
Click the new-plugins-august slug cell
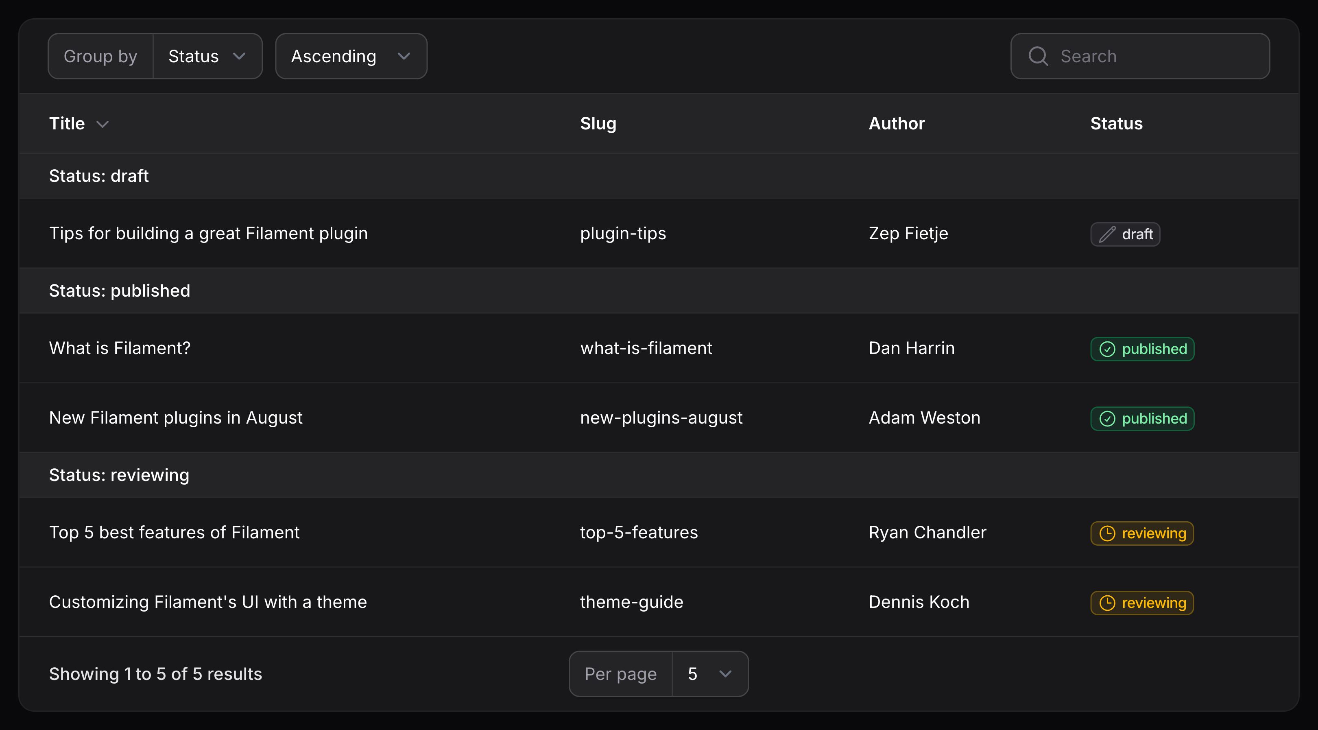tap(661, 418)
